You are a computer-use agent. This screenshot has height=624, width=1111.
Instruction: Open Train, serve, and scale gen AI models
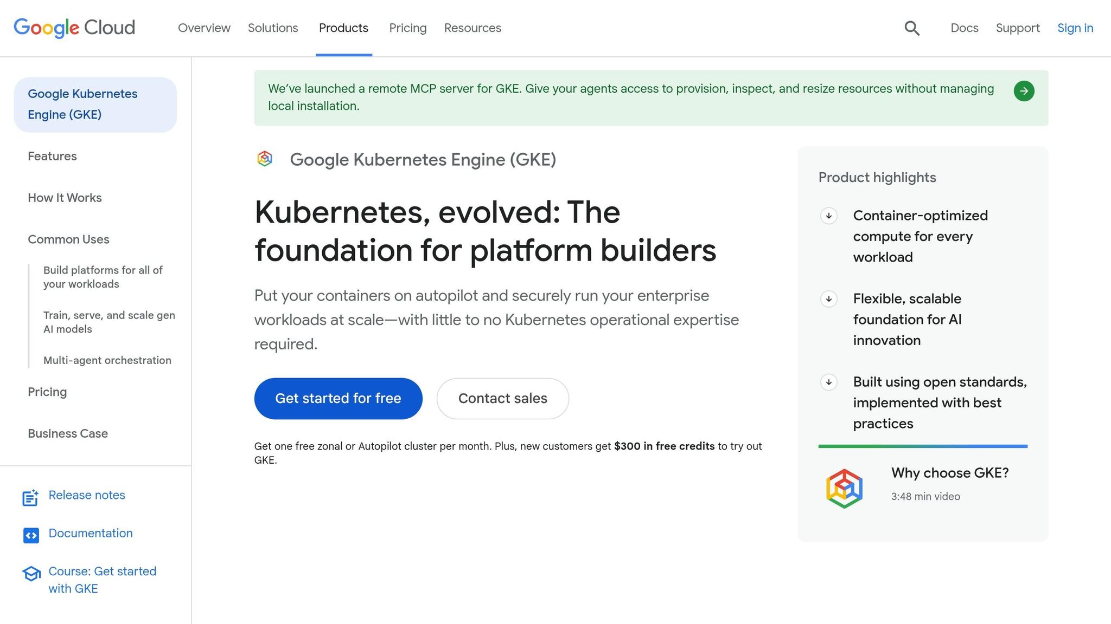tap(109, 322)
